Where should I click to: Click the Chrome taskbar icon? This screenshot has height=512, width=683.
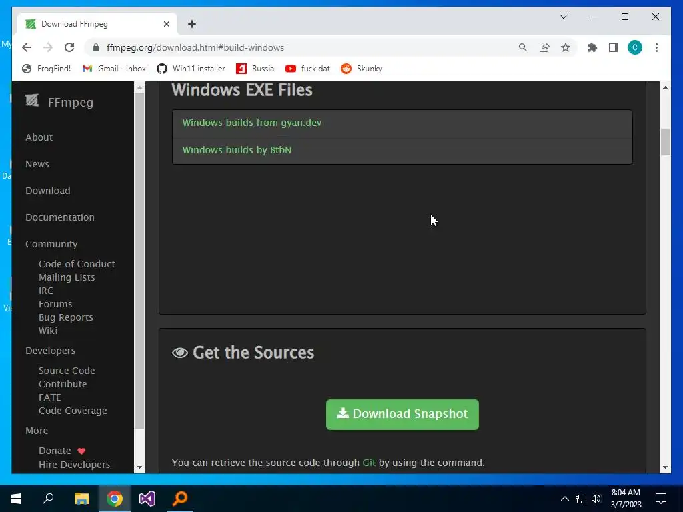(x=115, y=498)
